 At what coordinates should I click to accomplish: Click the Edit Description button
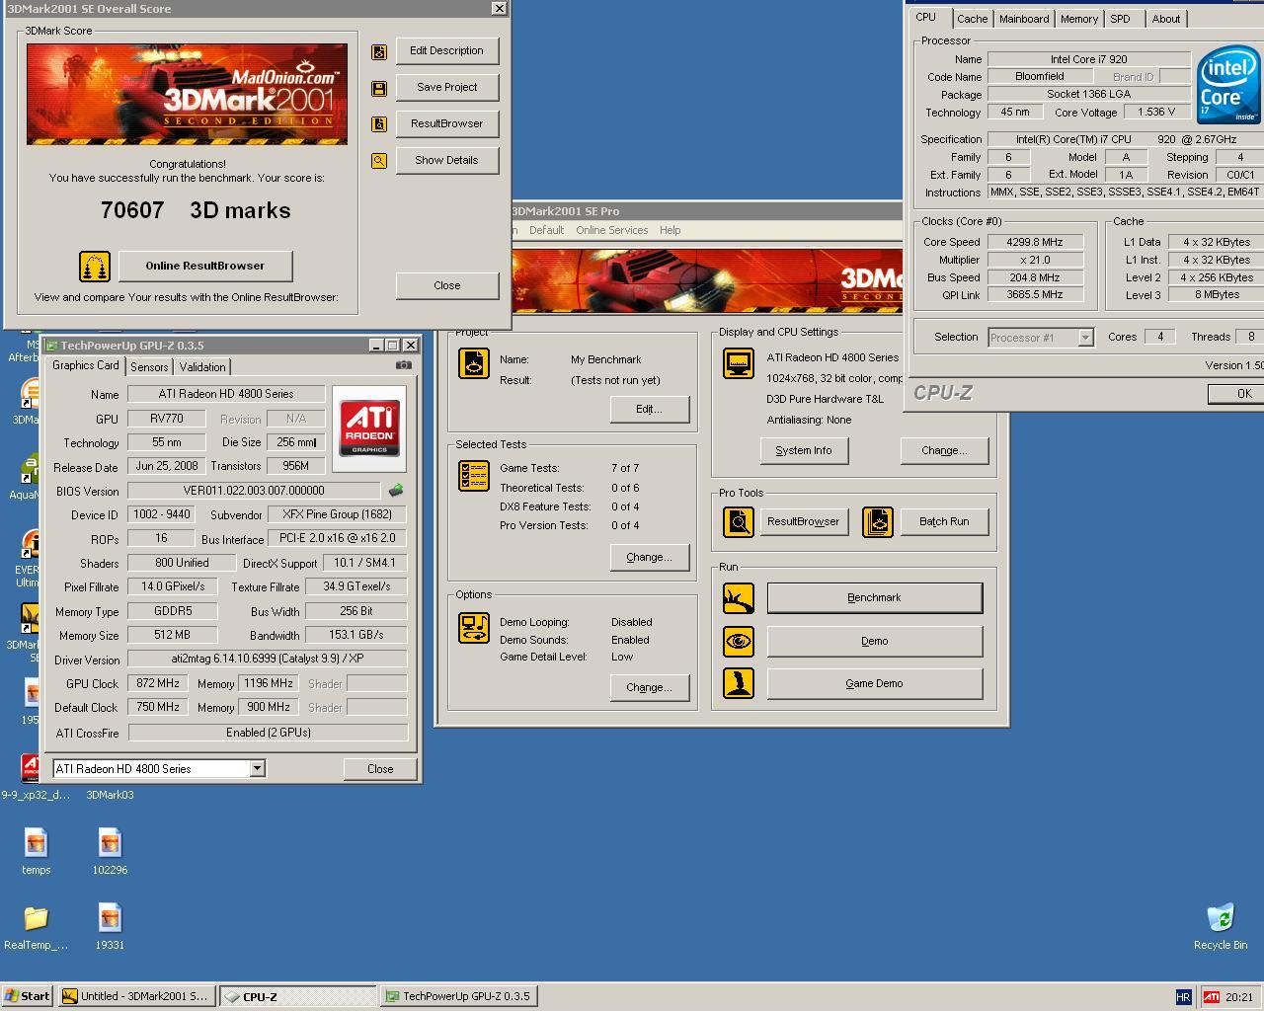tap(446, 51)
